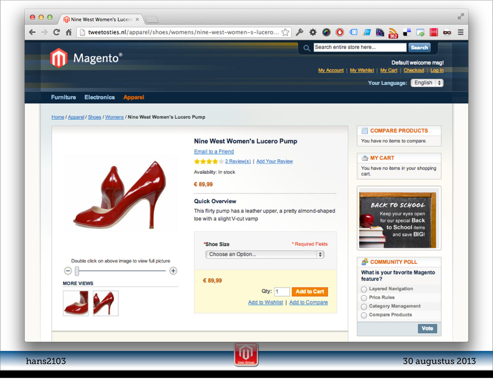The width and height of the screenshot is (493, 380).
Task: Open the Apparel menu
Action: click(134, 97)
